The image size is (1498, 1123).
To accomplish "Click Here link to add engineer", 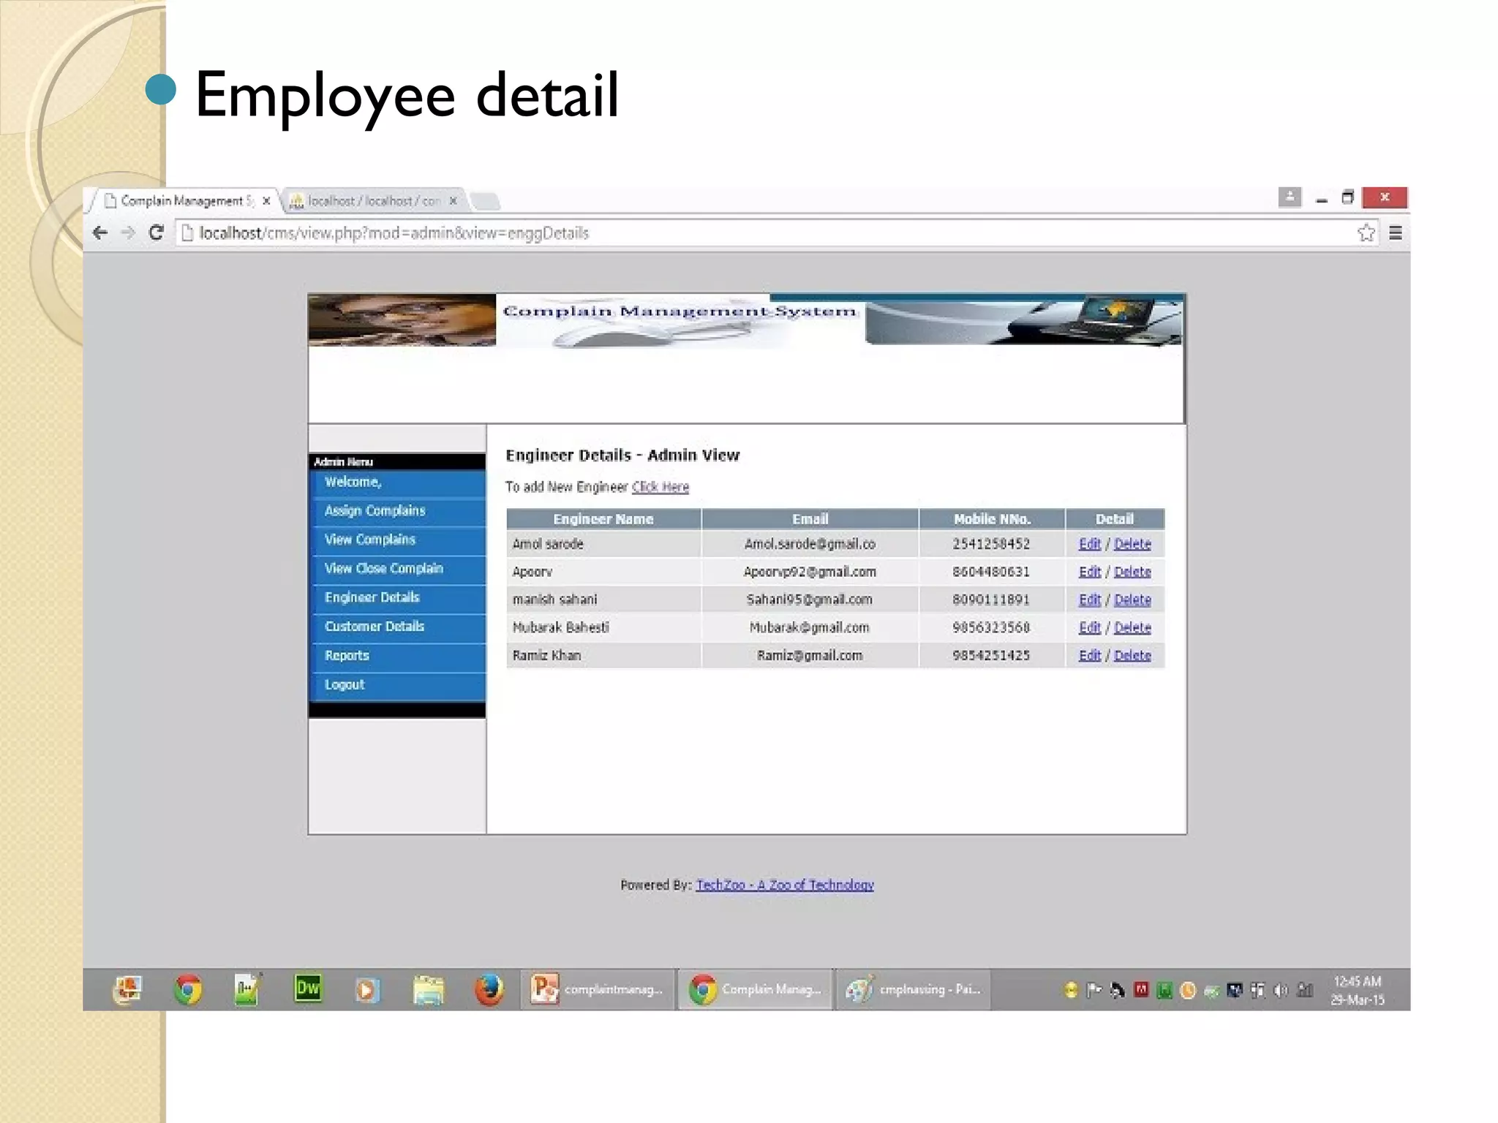I will click(x=660, y=488).
